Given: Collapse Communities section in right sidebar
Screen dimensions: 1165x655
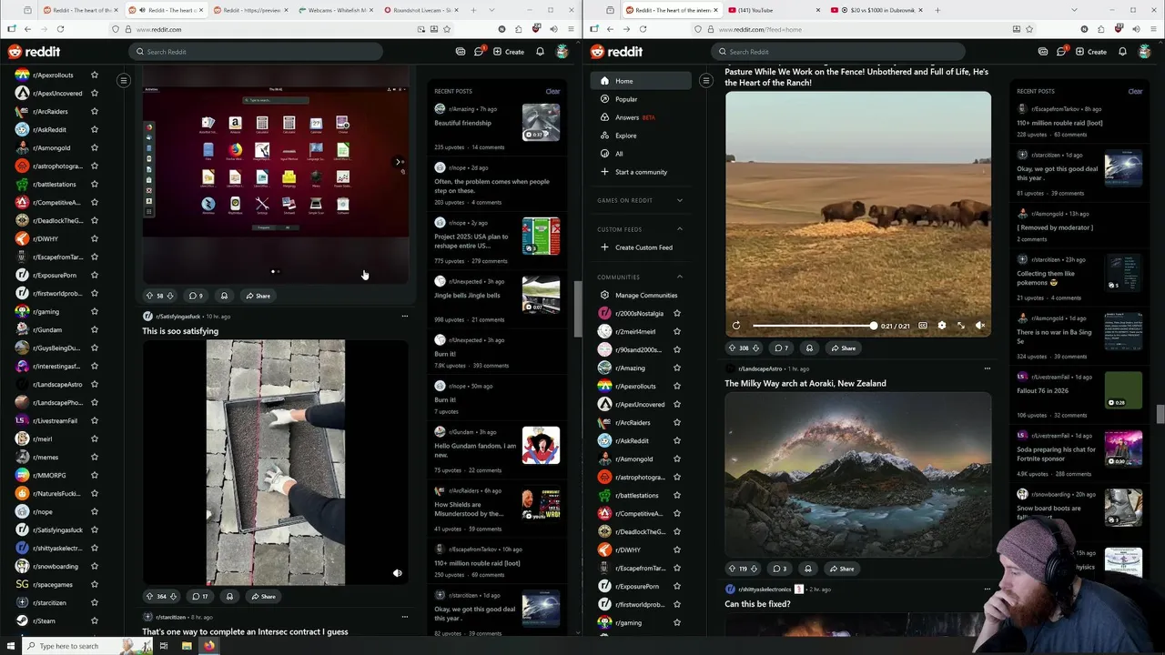Looking at the screenshot, I should (679, 277).
